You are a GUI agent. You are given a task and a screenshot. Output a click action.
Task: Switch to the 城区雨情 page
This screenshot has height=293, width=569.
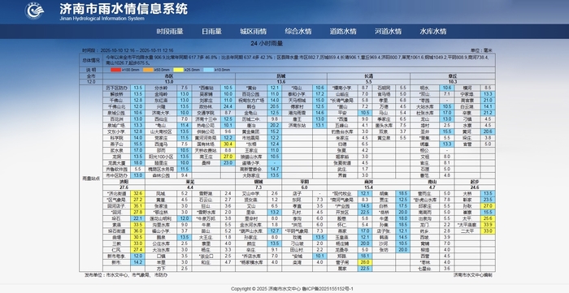[254, 32]
